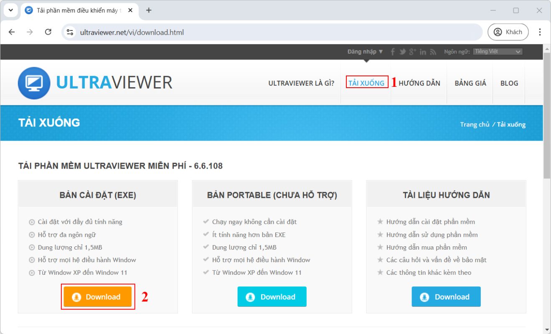Open the HƯỚNG DẪN menu item
The image size is (551, 334).
pos(419,83)
